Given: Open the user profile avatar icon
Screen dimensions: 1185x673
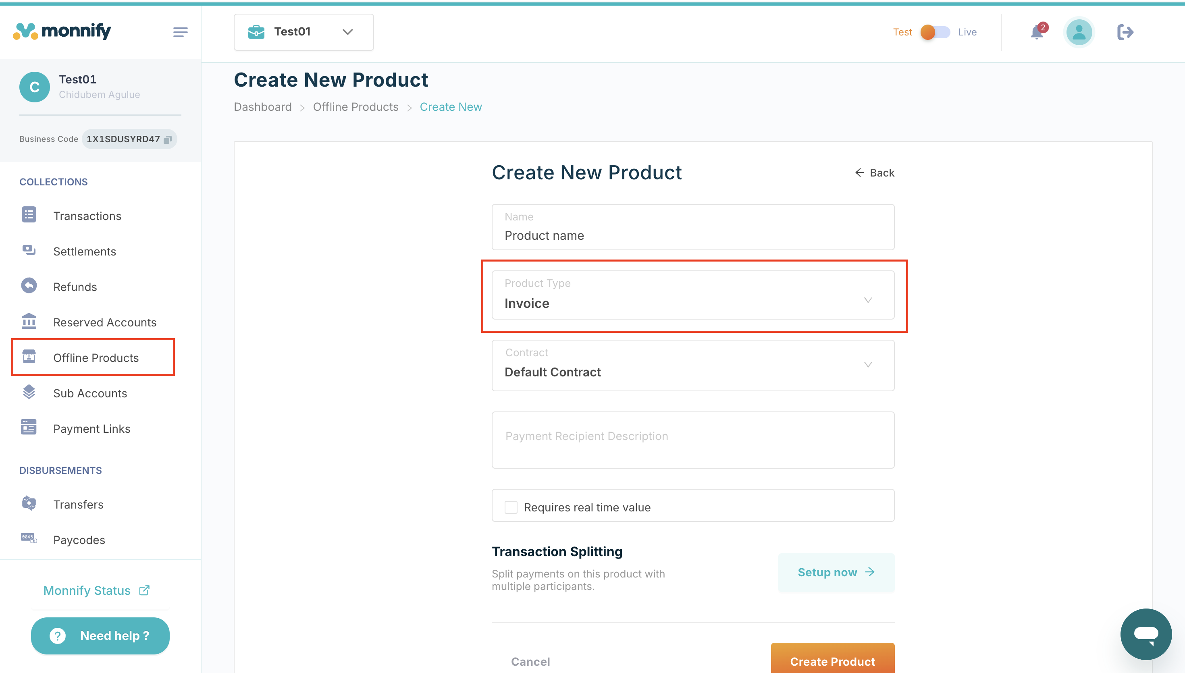Looking at the screenshot, I should [1079, 32].
